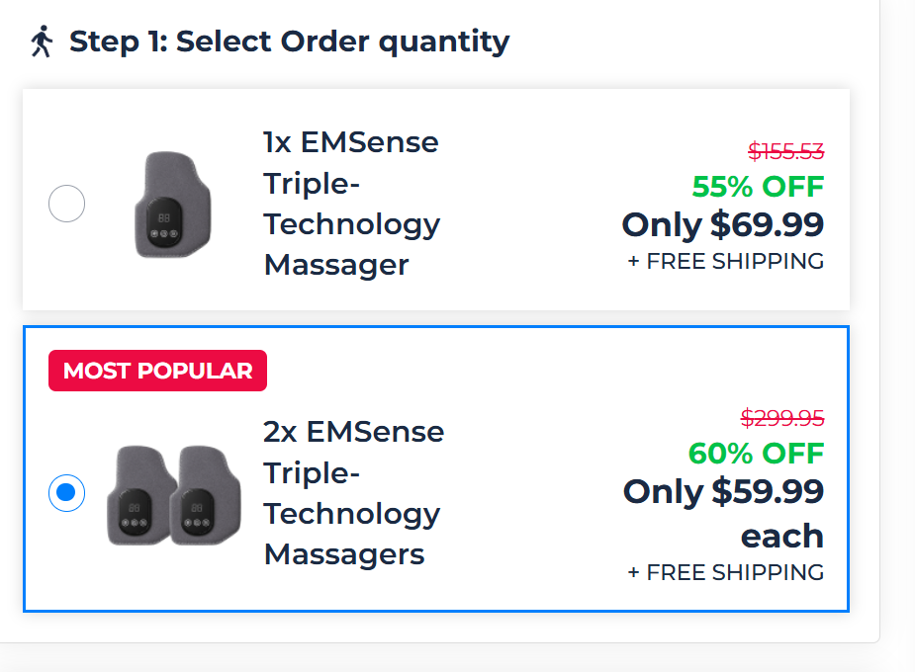Click the right massager in the 2x image
The height and width of the screenshot is (672, 915).
(206, 494)
